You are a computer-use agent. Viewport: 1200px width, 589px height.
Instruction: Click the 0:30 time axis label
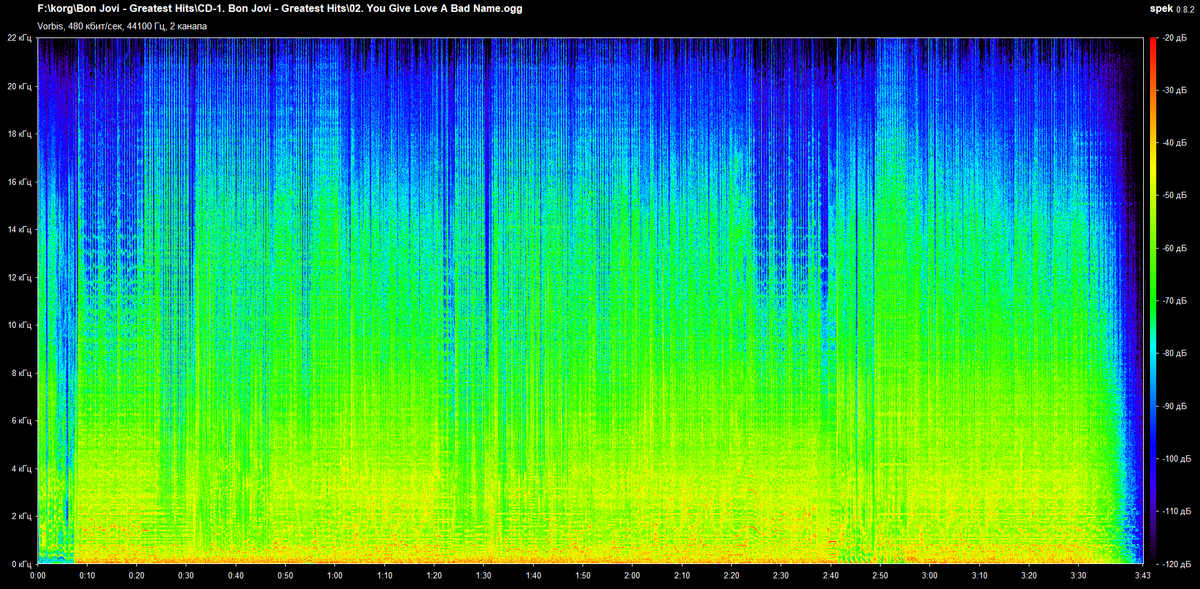tap(186, 575)
